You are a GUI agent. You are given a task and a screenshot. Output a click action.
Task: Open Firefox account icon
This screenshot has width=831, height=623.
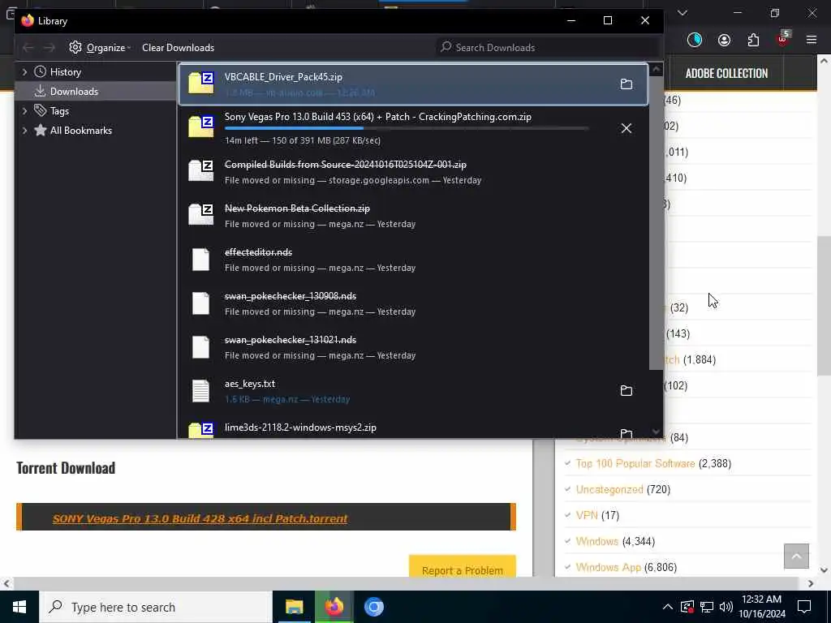[724, 40]
